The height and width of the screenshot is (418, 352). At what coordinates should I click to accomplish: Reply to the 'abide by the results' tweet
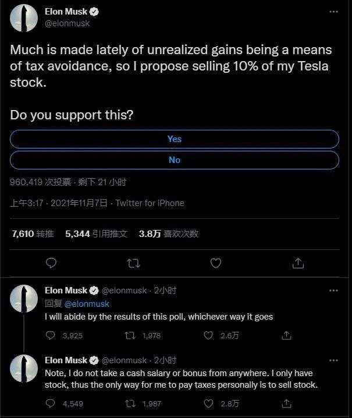click(51, 335)
